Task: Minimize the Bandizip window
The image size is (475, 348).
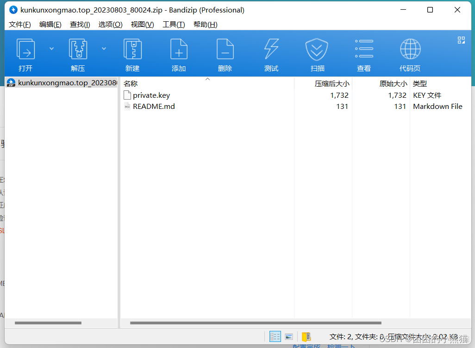Action: point(403,10)
